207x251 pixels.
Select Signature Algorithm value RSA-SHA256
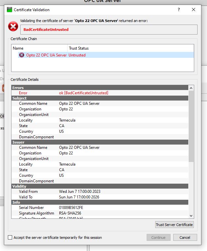pos(70,213)
